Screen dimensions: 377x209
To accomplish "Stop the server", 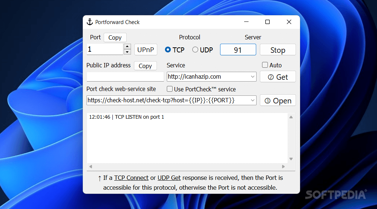I will (278, 50).
